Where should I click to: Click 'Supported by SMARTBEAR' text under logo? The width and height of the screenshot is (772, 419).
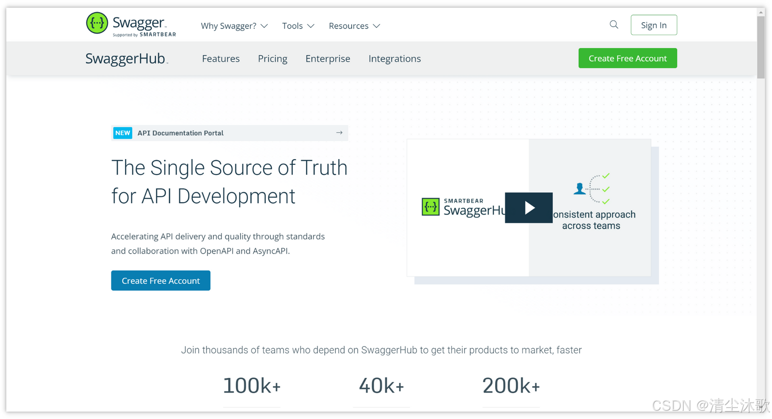(x=144, y=35)
